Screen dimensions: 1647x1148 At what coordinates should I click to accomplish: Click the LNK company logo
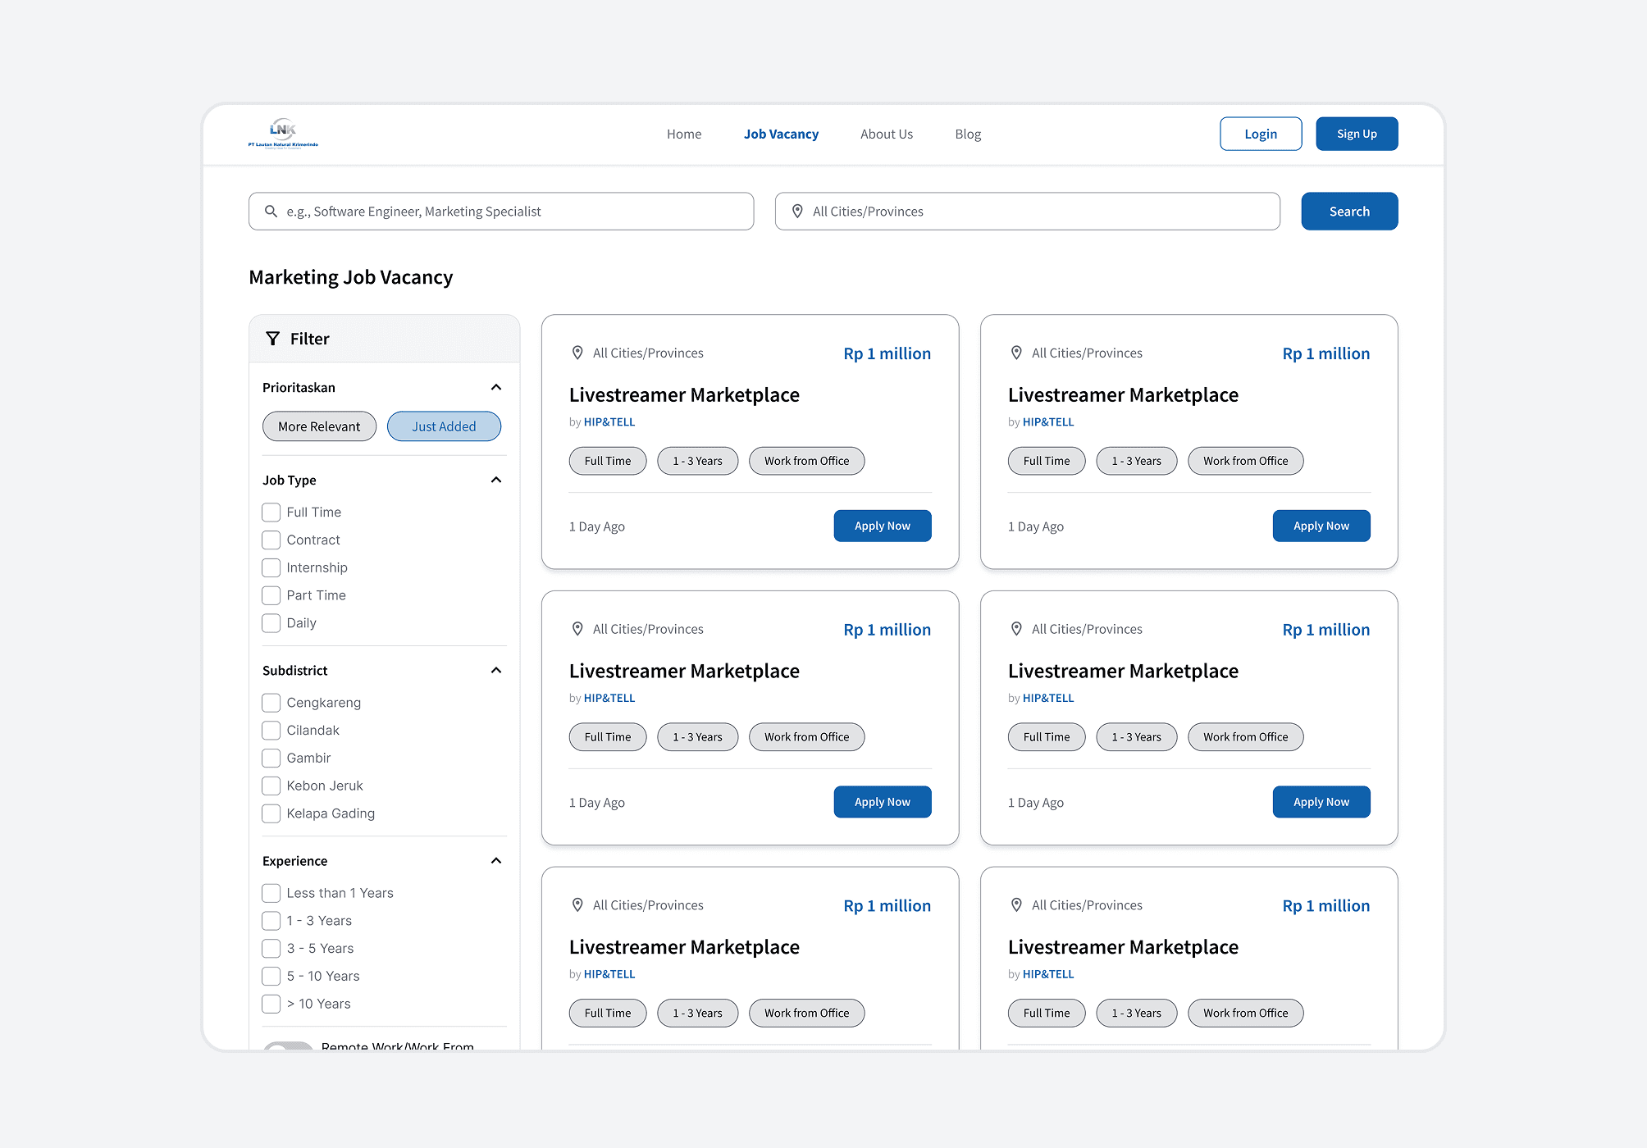click(x=283, y=133)
